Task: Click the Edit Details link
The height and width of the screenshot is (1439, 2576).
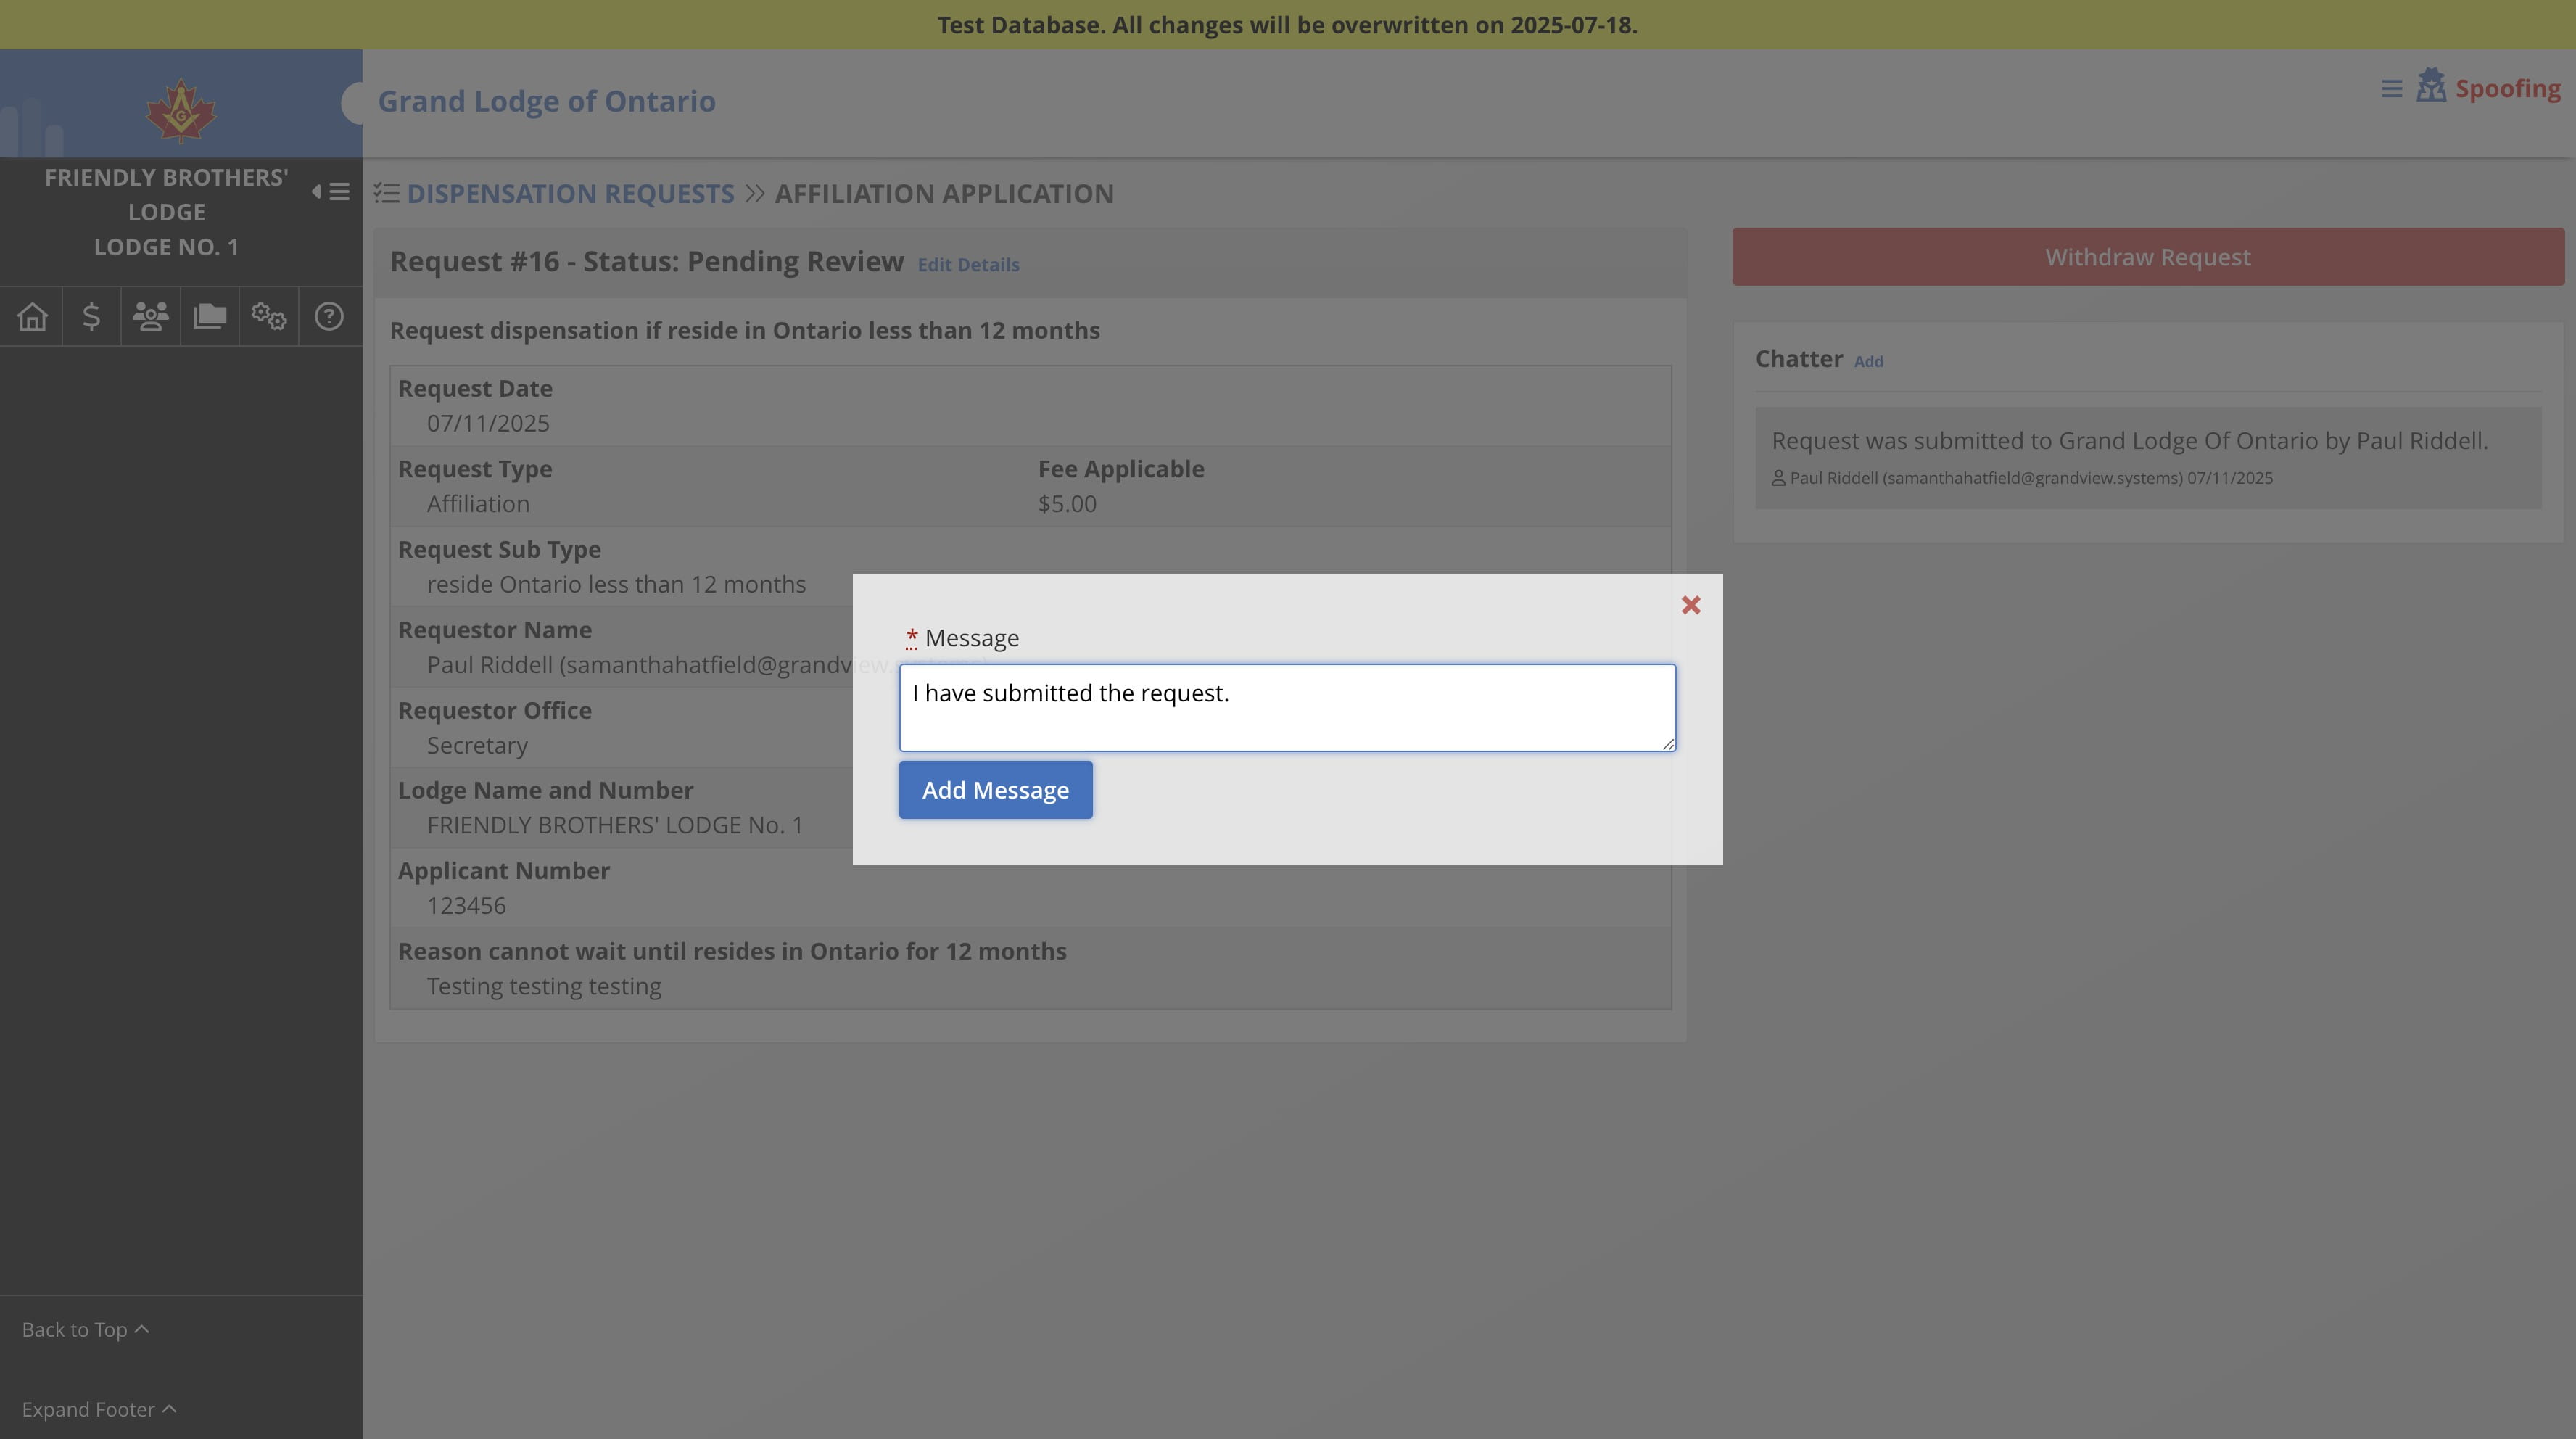Action: click(x=968, y=265)
